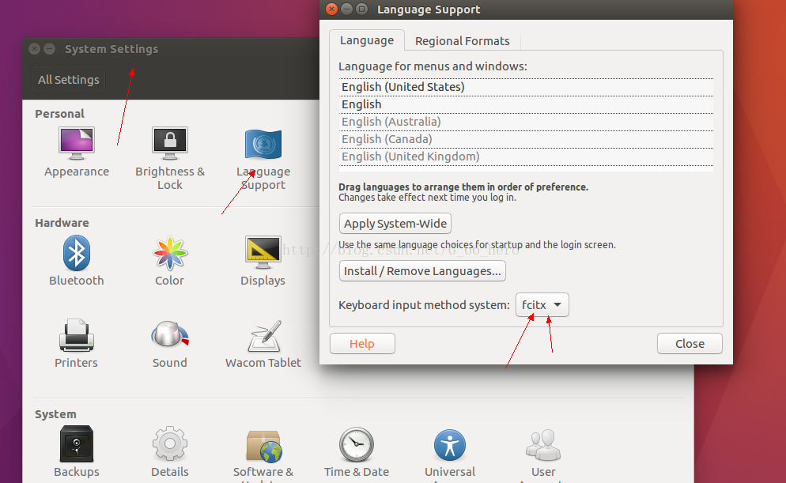
Task: Click the Help button
Action: pos(362,344)
